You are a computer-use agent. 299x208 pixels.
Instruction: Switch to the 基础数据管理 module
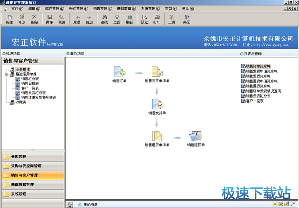pos(33,185)
